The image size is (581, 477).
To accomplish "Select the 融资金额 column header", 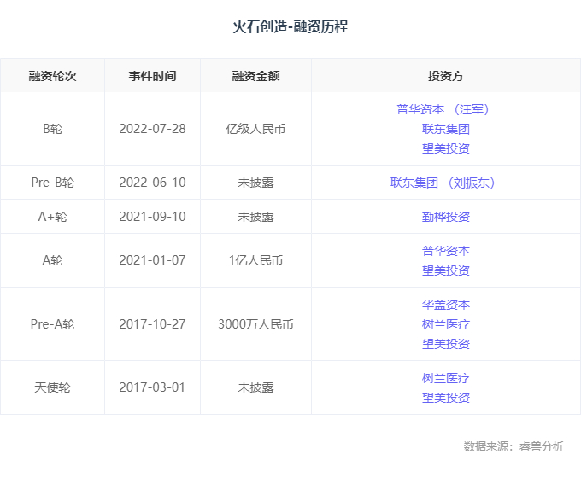I will (x=255, y=76).
